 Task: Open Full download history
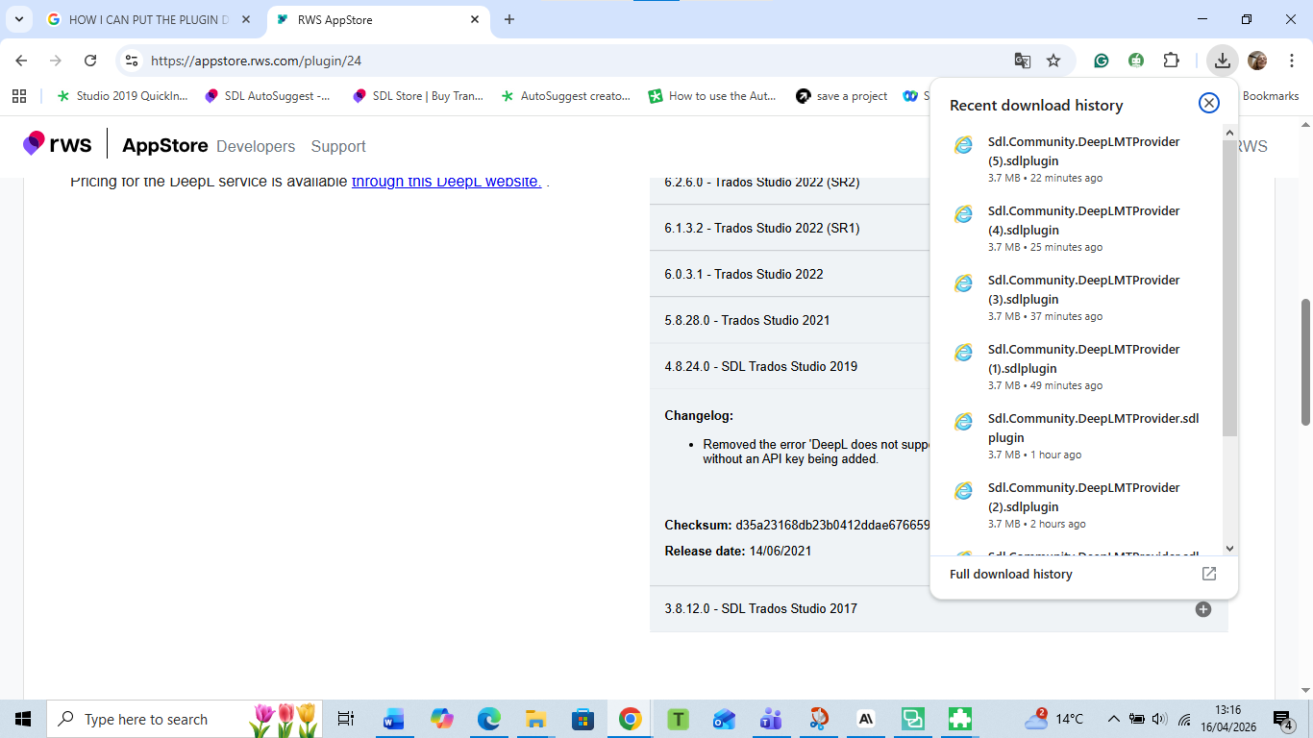tap(1010, 574)
